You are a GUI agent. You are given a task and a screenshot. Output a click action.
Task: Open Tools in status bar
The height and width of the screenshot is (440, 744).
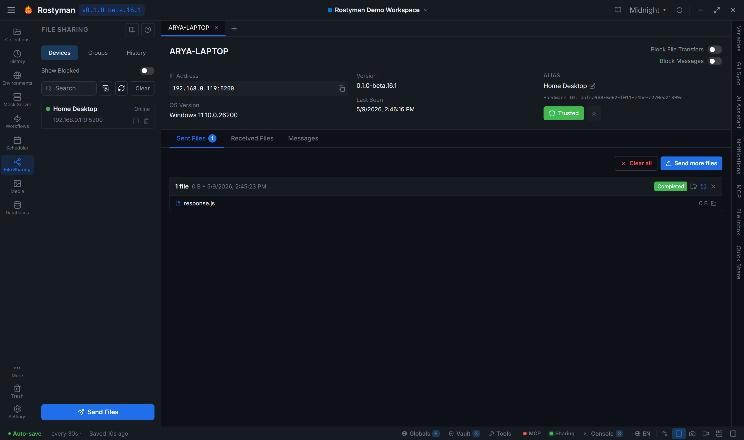[x=500, y=434]
